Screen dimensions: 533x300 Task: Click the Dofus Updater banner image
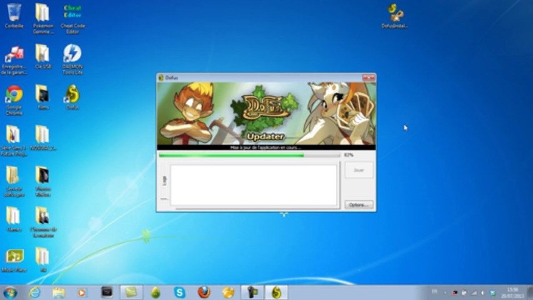click(x=266, y=113)
